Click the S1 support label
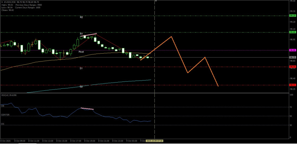This screenshot has width=297, height=144. [x=81, y=68]
